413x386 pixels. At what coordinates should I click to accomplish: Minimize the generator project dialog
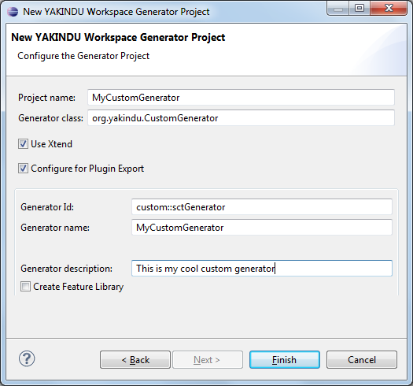pos(338,9)
